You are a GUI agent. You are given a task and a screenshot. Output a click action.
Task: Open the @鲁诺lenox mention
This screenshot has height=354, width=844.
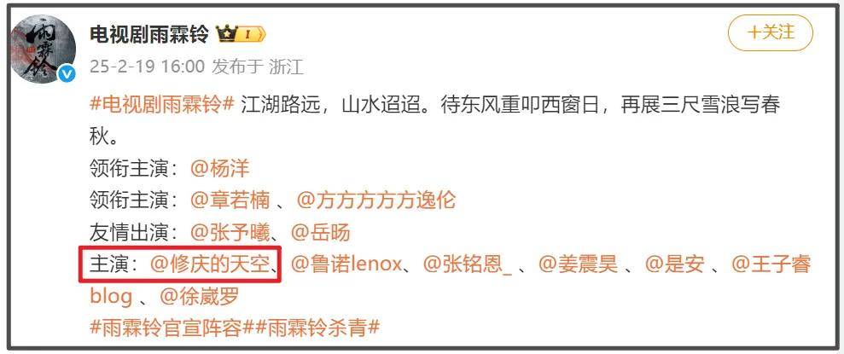click(x=346, y=264)
